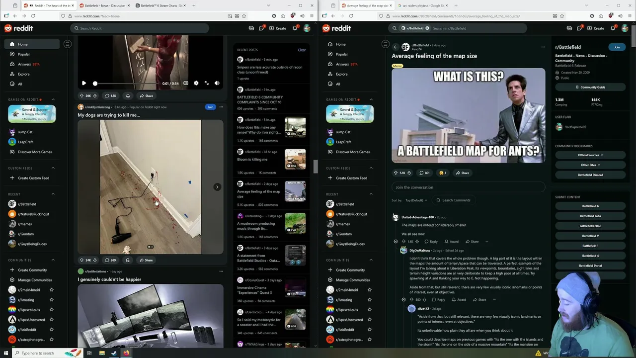Favorite r/Amazing in right window
The image size is (636, 358).
(370, 300)
